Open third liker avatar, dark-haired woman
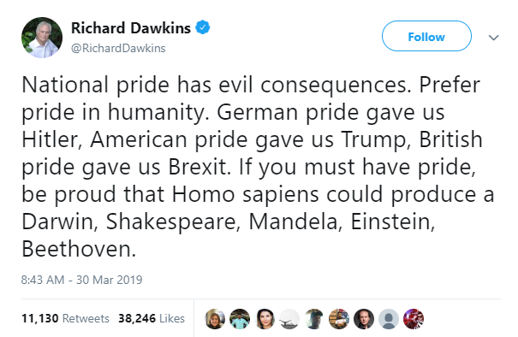Viewport: 518px width, 337px height. tap(265, 319)
